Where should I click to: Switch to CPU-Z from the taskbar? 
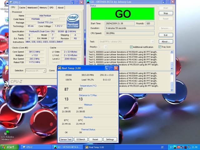(x=36, y=147)
